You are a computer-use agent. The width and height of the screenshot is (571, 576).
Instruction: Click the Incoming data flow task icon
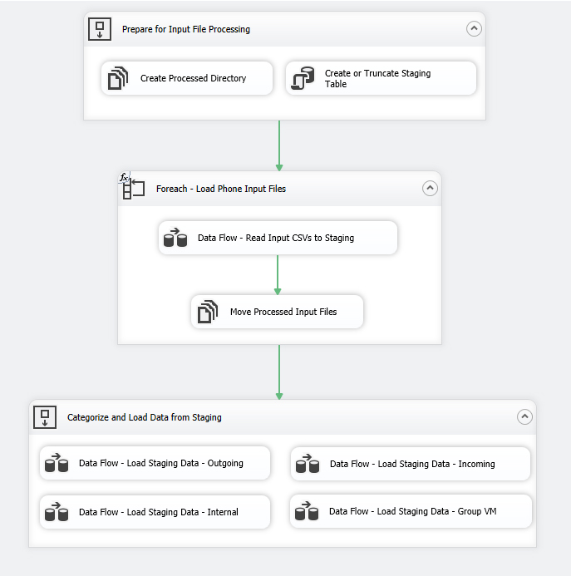click(x=308, y=464)
